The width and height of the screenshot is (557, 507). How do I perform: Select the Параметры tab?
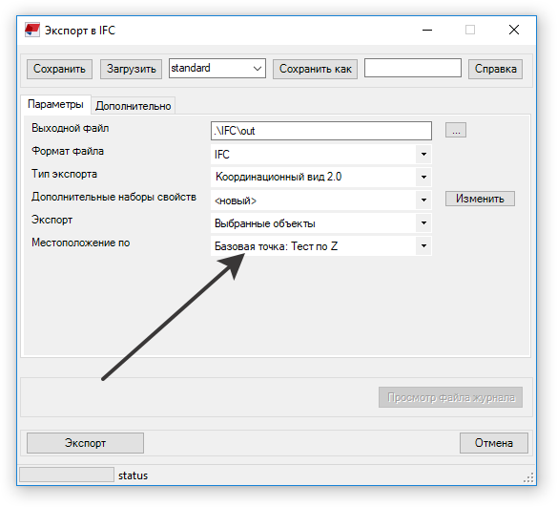pos(55,104)
